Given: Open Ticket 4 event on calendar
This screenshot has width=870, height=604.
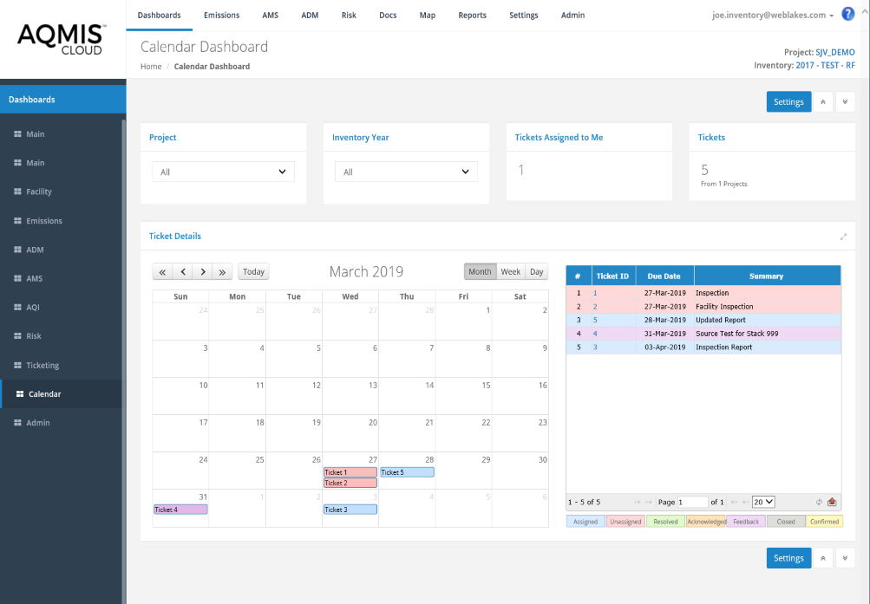Looking at the screenshot, I should click(180, 510).
